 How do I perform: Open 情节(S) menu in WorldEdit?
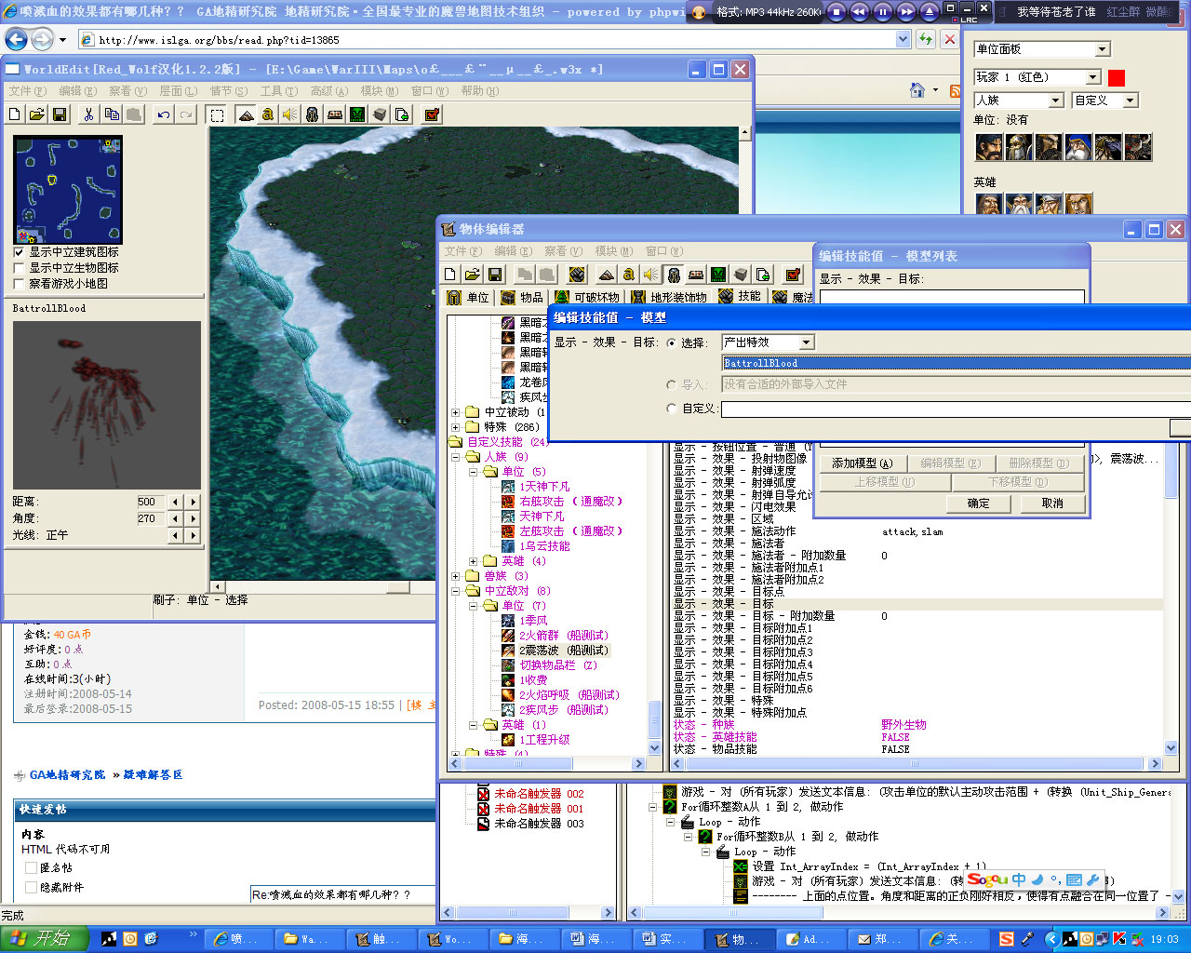tap(228, 91)
